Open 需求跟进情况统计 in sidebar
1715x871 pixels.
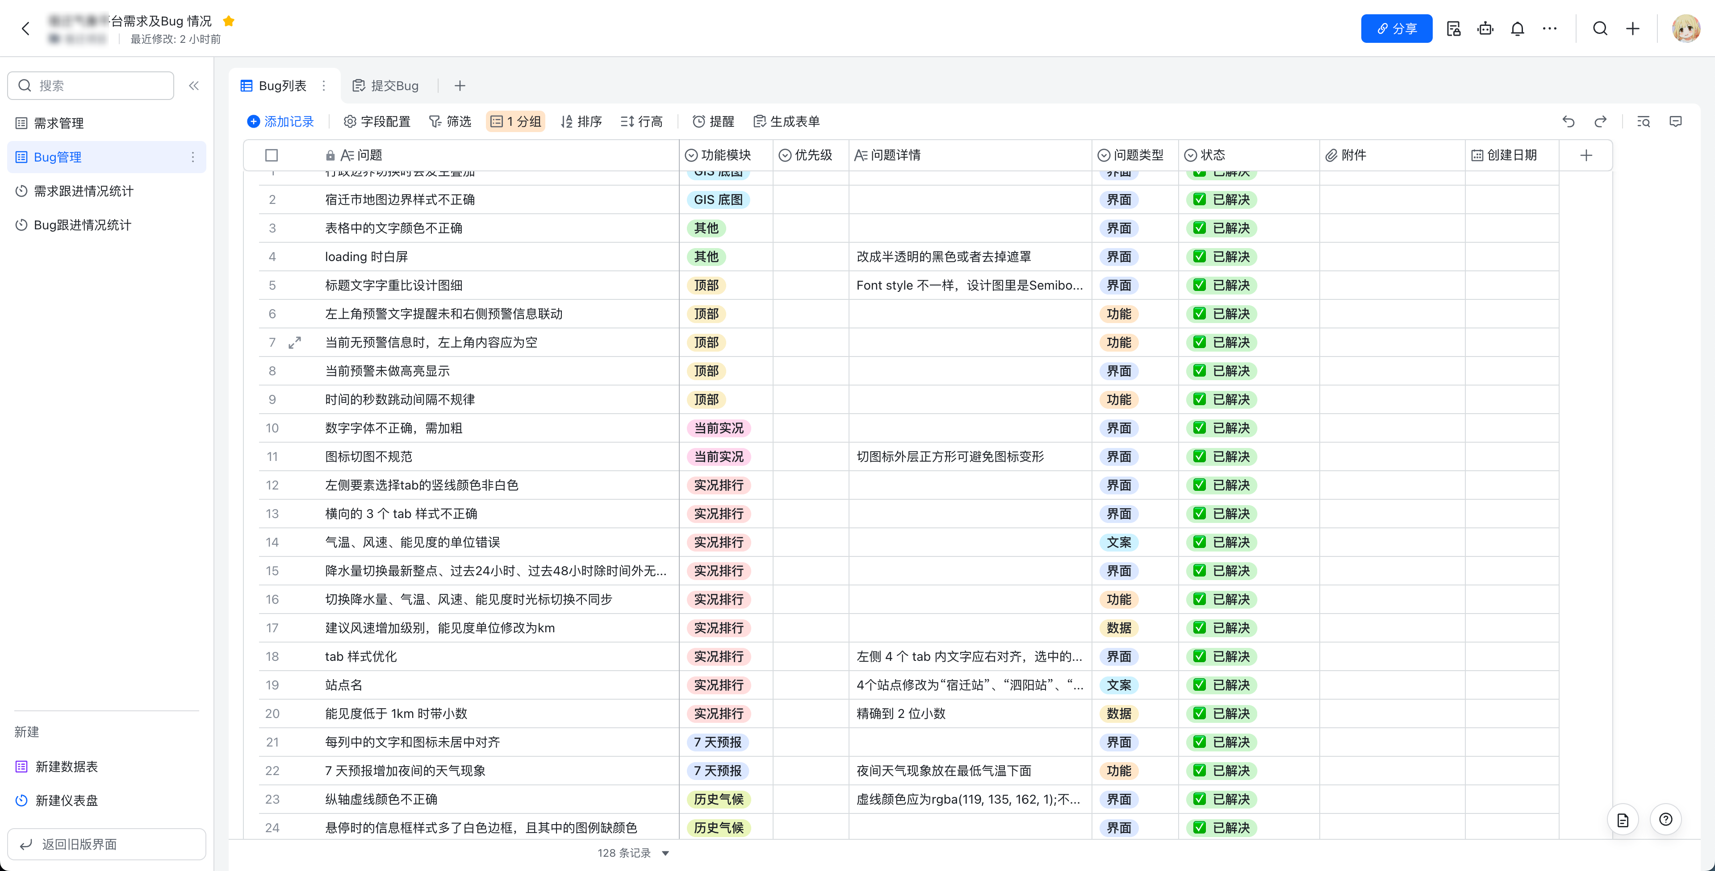click(x=83, y=191)
